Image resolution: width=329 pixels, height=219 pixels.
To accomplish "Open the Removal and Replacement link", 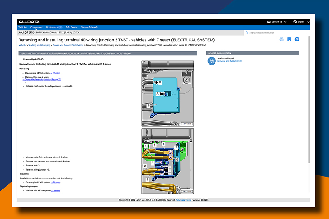I will click(229, 61).
